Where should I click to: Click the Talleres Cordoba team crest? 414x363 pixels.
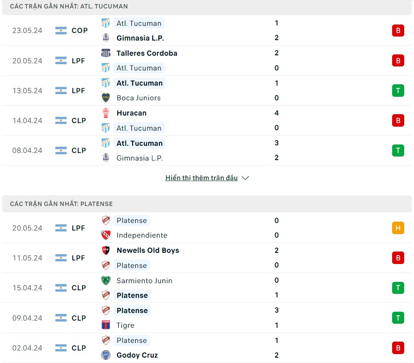click(106, 53)
